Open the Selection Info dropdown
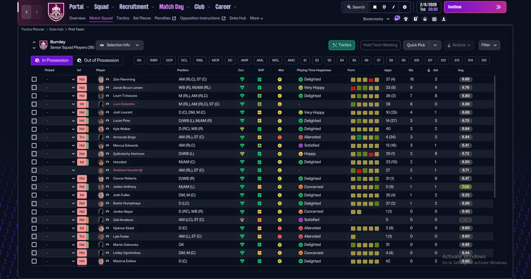Viewport: 531px width, 279px height. tap(119, 45)
